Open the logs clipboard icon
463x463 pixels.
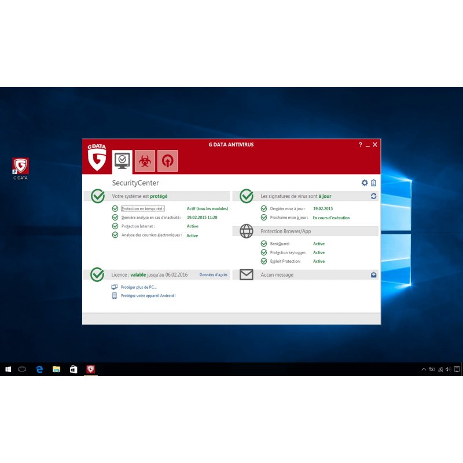(373, 183)
